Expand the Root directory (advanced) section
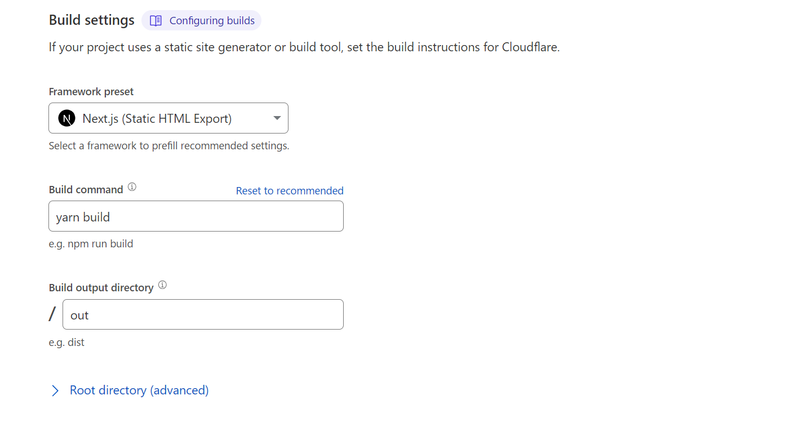This screenshot has height=422, width=808. coord(139,390)
